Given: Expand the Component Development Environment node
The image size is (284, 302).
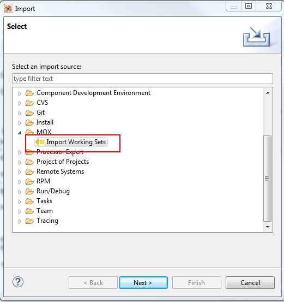Looking at the screenshot, I should [20, 93].
